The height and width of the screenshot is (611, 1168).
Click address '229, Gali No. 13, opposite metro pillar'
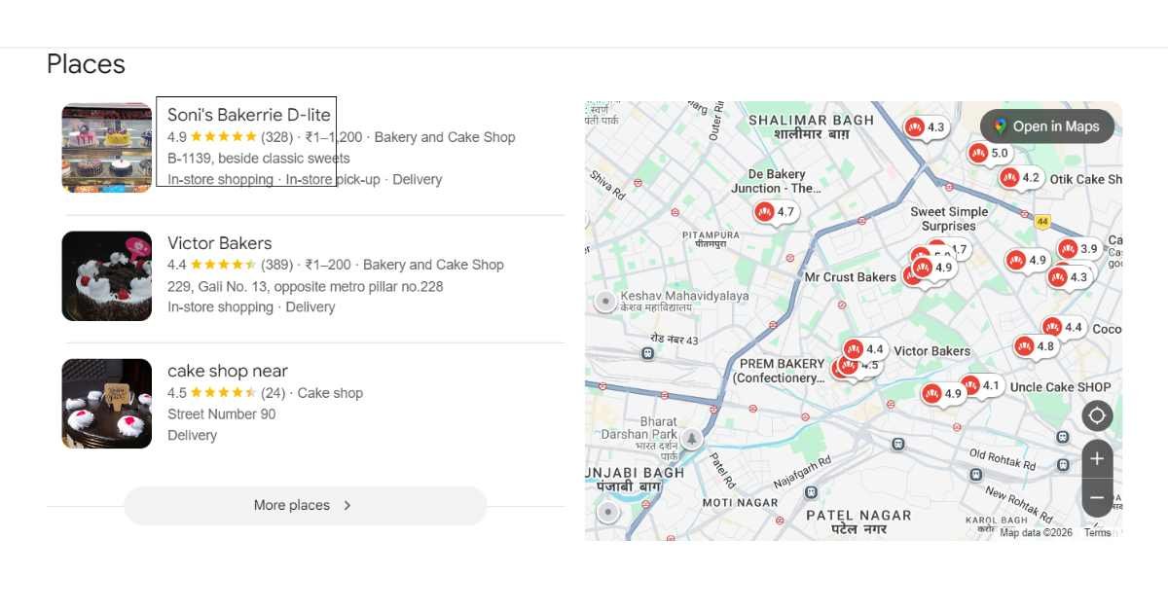[x=306, y=286]
